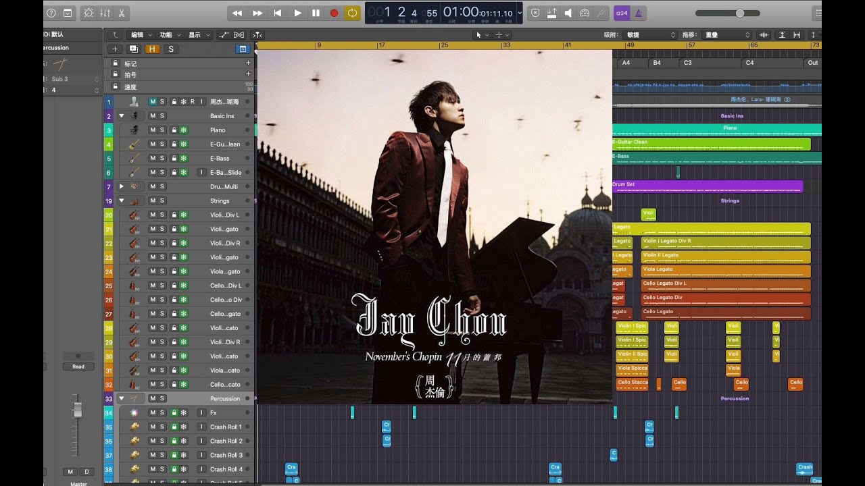Select the C3 arrangement marker
Viewport: 865px width, 486px height.
click(x=687, y=63)
